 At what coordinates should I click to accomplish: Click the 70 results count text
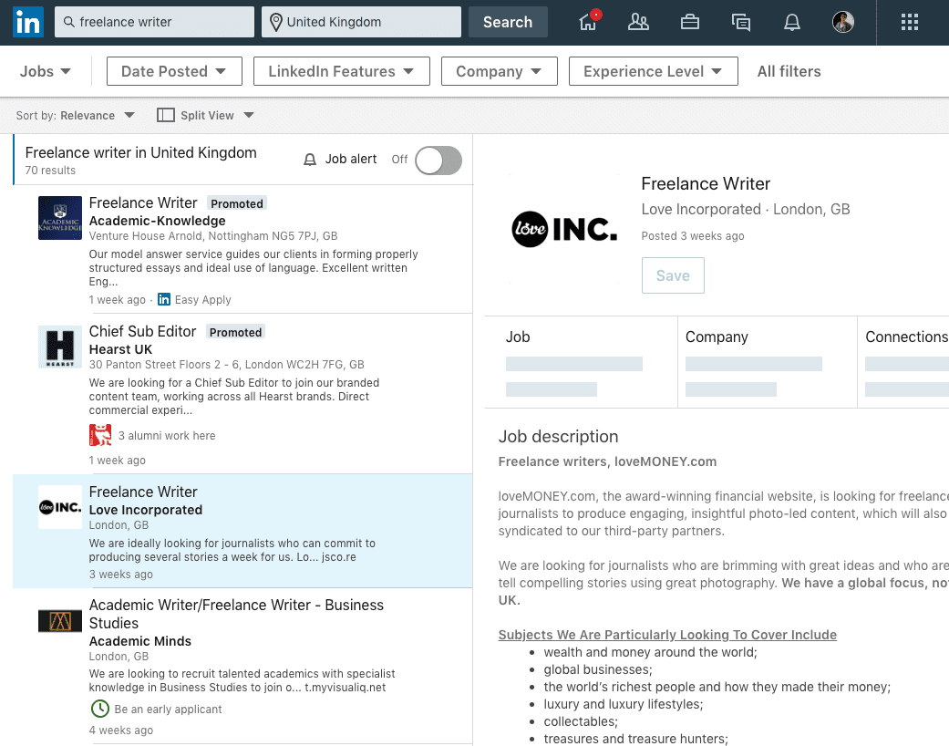coord(50,171)
